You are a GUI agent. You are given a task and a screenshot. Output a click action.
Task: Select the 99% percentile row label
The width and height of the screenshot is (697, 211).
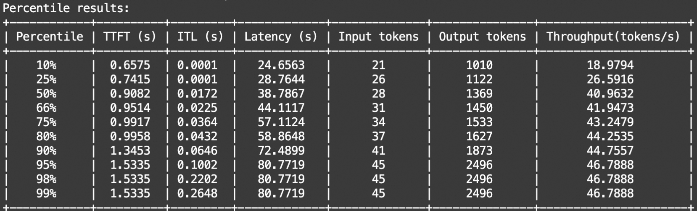tap(46, 193)
